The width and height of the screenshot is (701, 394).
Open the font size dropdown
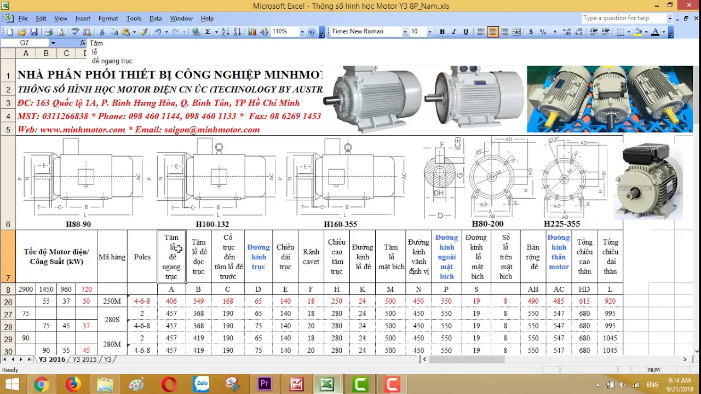coord(430,32)
